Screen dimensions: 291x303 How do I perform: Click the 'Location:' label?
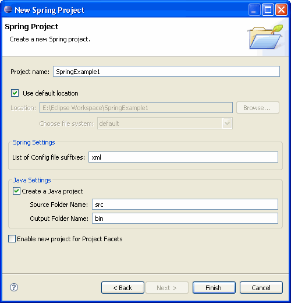point(23,108)
